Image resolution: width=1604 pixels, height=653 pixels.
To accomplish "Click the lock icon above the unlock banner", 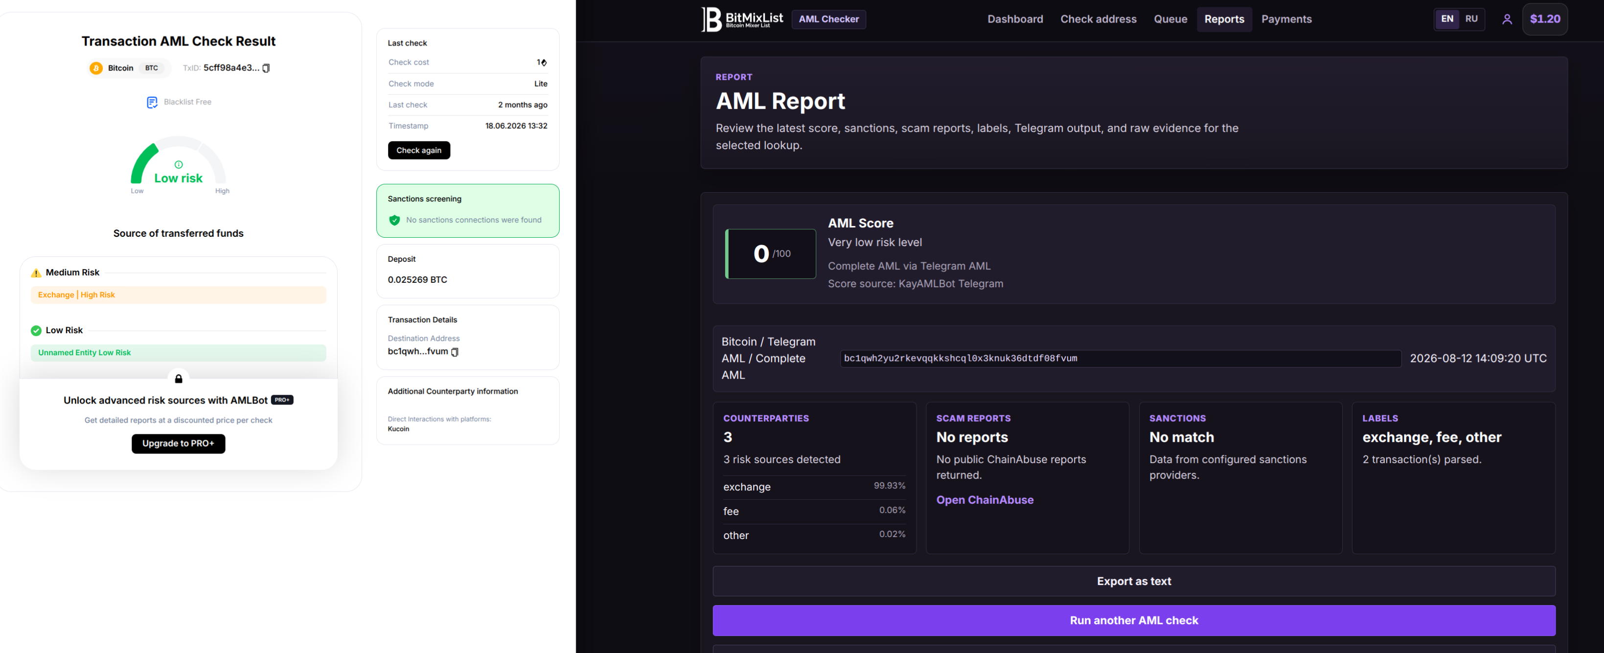I will click(179, 379).
